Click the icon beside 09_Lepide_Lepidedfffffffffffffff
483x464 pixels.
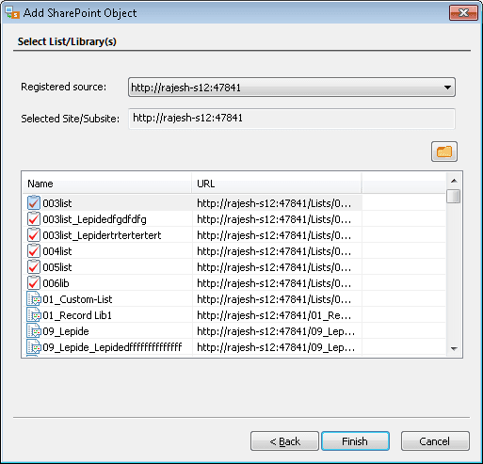point(34,347)
